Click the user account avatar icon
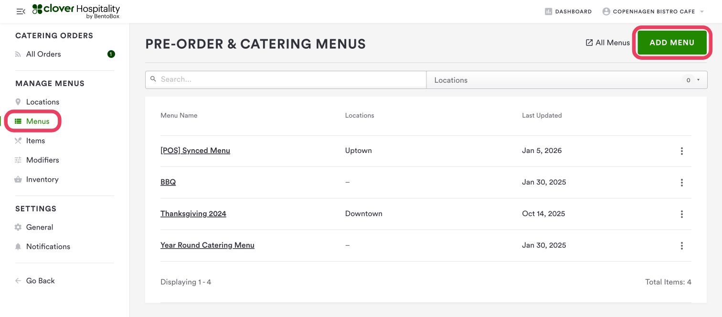 [606, 11]
